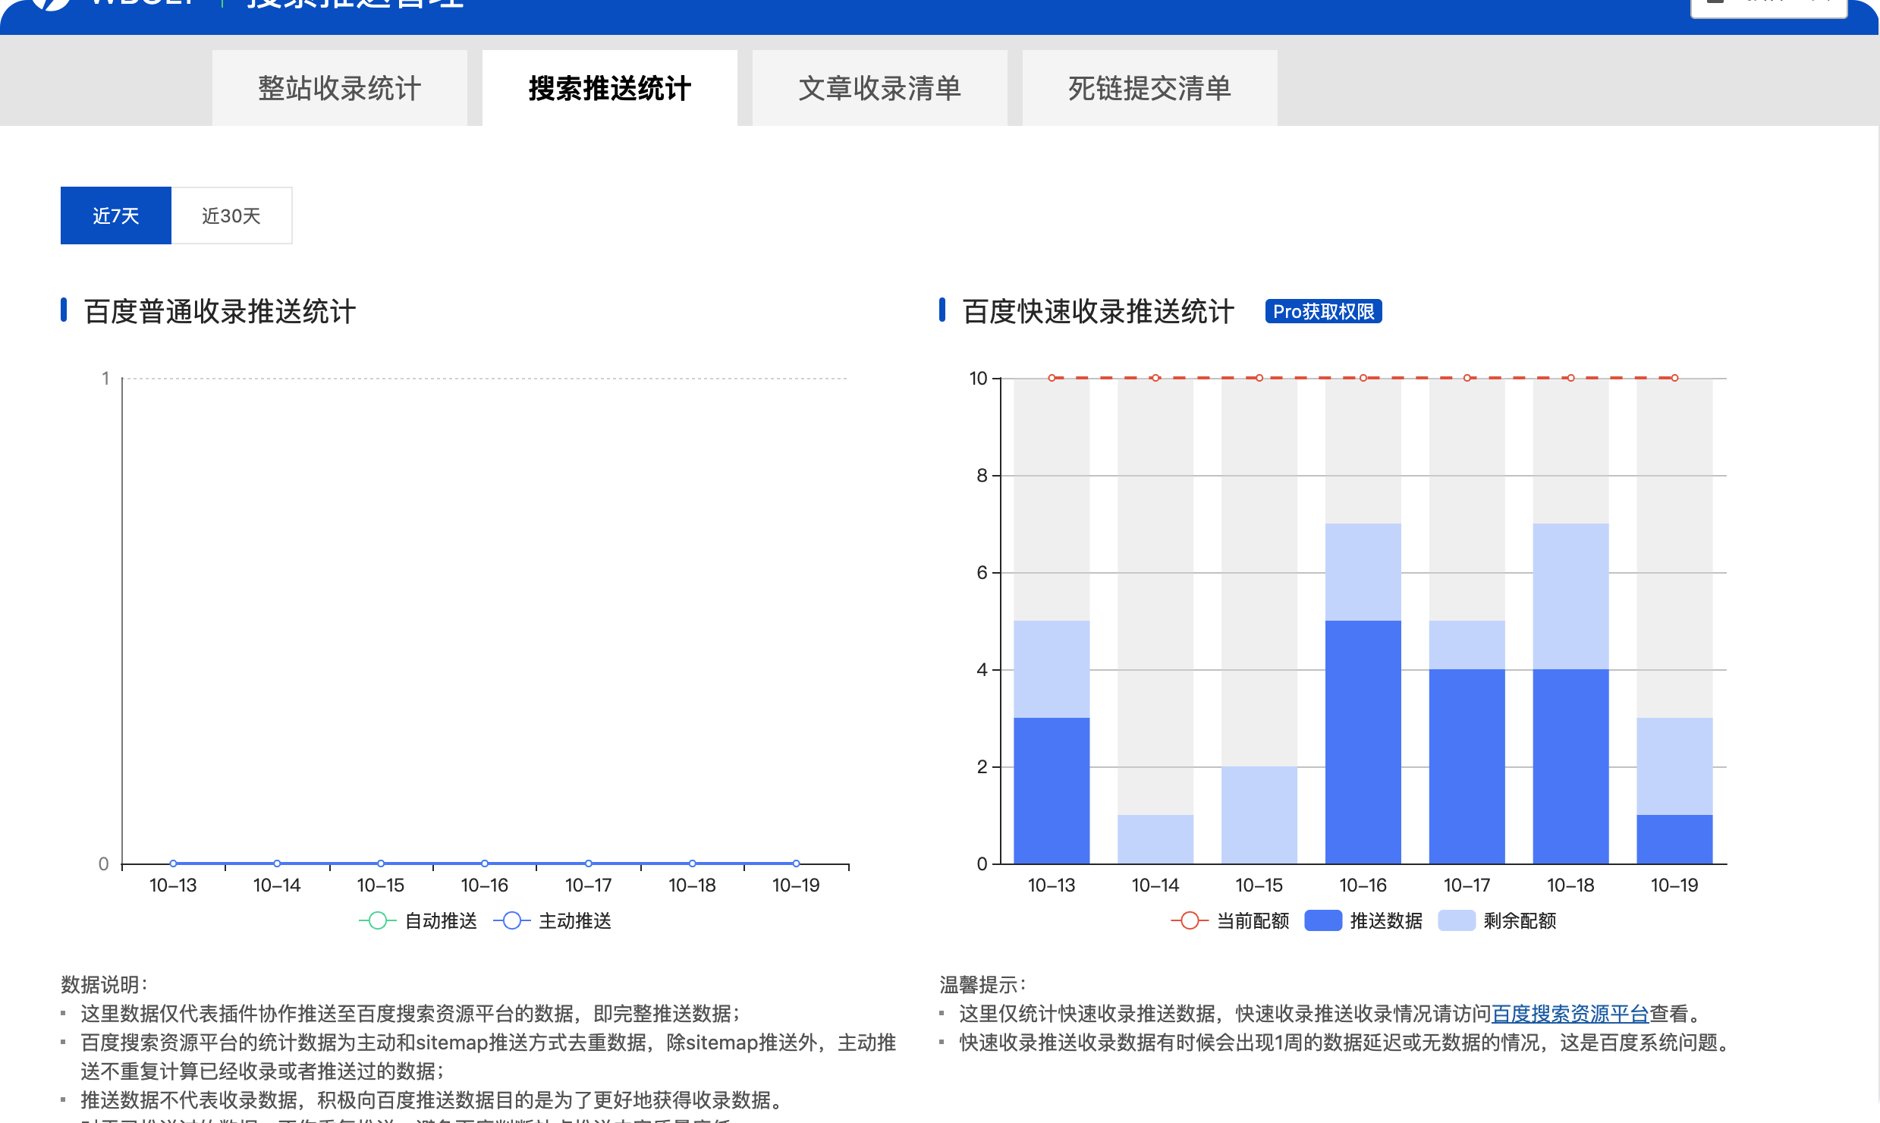1880x1123 pixels.
Task: Click the 10-19 red 当前配额 quota point
Action: coord(1674,378)
